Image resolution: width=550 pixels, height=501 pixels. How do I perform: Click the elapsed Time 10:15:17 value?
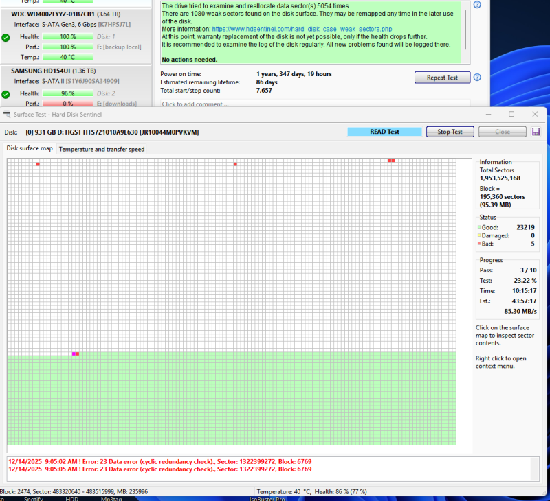click(524, 290)
